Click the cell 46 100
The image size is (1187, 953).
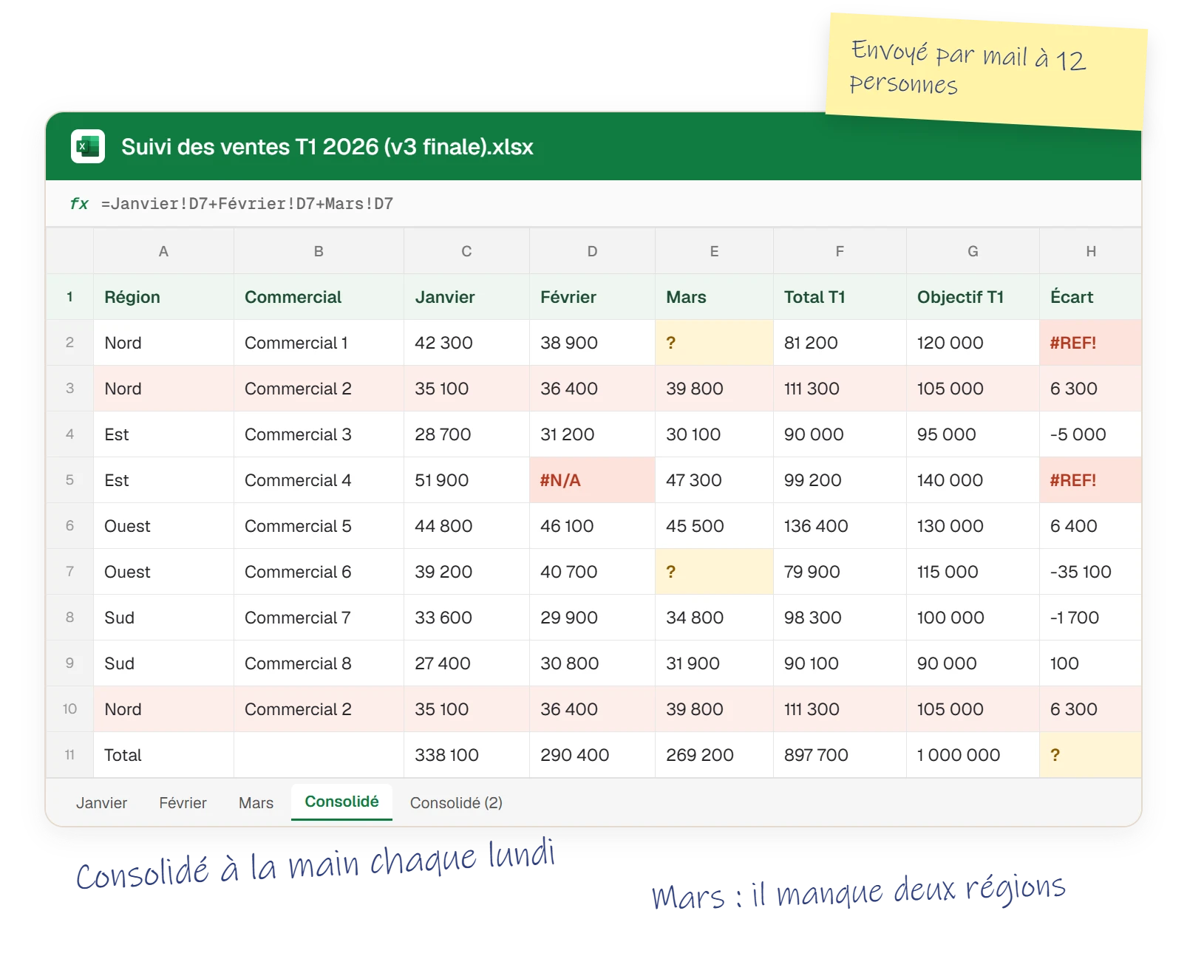pyautogui.click(x=592, y=526)
